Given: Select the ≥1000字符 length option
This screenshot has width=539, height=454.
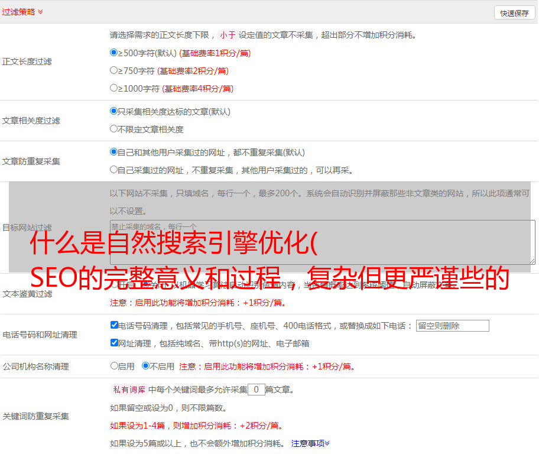Looking at the screenshot, I should click(x=113, y=88).
